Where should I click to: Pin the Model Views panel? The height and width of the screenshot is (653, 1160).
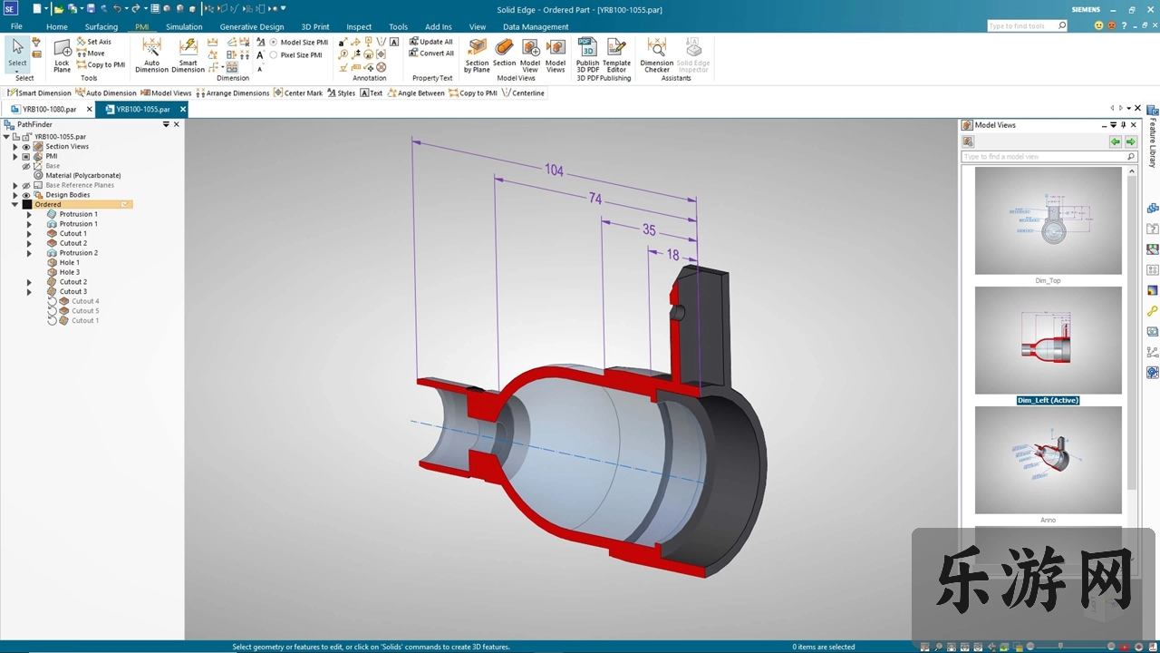[1124, 125]
